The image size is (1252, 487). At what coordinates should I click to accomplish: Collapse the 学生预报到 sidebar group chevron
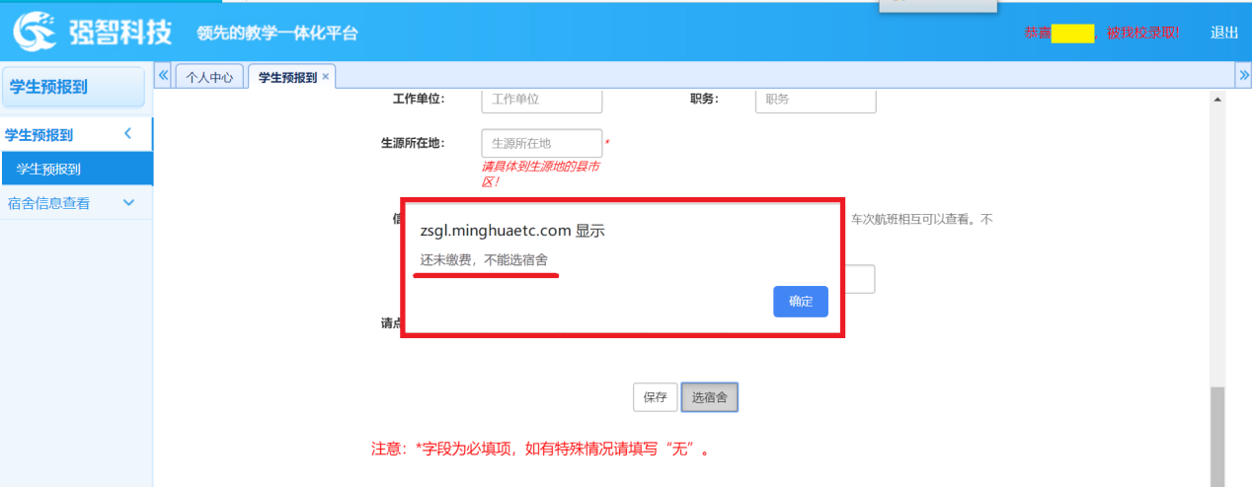(127, 134)
